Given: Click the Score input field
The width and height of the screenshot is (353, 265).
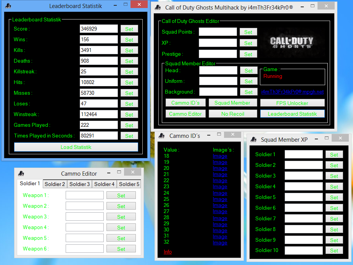Looking at the screenshot, I should (99, 29).
